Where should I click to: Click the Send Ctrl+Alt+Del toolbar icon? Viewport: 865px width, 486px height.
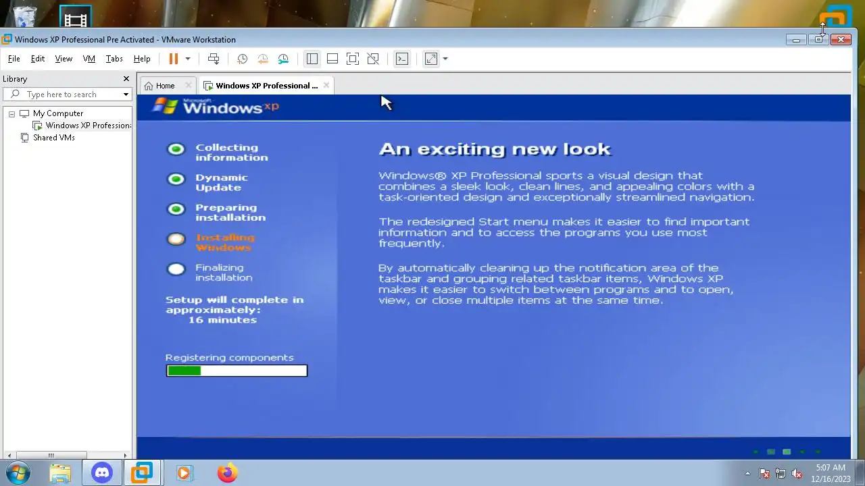click(214, 59)
